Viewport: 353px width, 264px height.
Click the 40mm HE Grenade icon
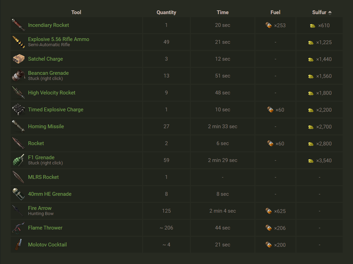coord(18,194)
